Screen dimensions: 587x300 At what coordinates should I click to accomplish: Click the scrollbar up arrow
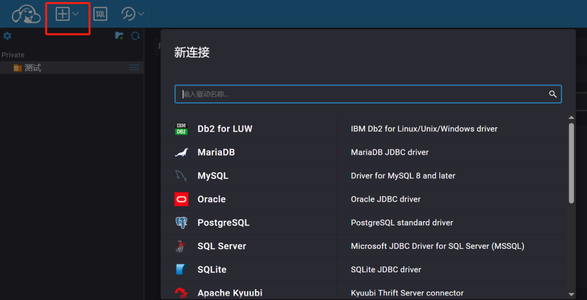[x=571, y=117]
